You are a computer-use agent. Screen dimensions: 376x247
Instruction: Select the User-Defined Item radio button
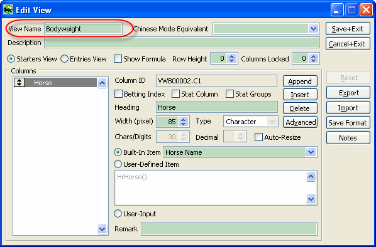point(118,164)
